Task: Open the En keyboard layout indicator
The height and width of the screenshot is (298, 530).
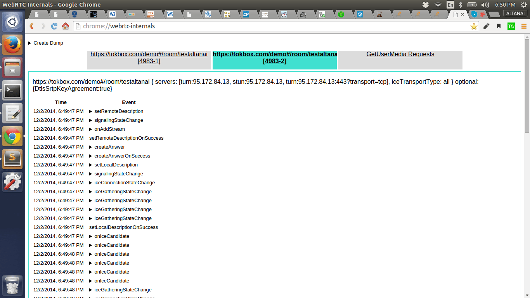Action: 450,5
